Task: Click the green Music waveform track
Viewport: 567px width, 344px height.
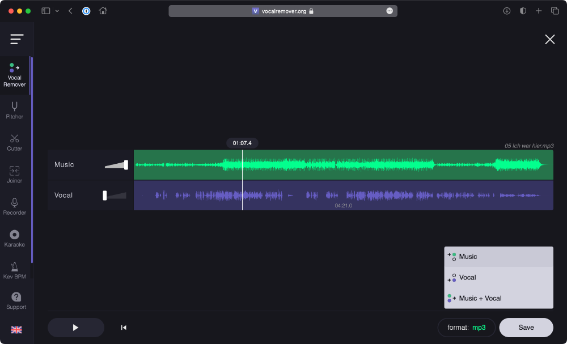Action: (x=344, y=165)
